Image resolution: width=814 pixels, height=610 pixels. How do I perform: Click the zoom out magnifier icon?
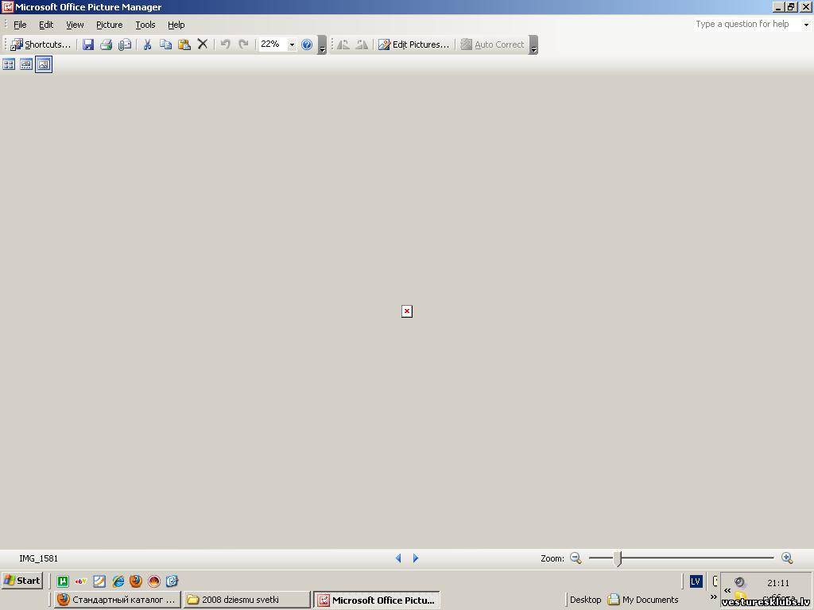pyautogui.click(x=576, y=558)
